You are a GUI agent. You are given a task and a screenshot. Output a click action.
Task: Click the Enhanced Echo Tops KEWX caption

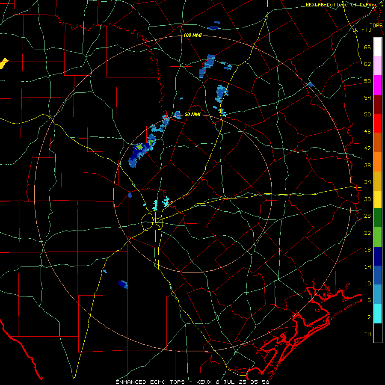click(x=192, y=382)
